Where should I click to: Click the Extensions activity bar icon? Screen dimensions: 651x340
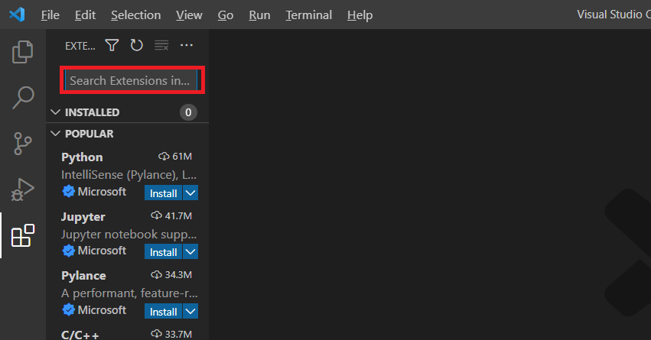click(23, 235)
